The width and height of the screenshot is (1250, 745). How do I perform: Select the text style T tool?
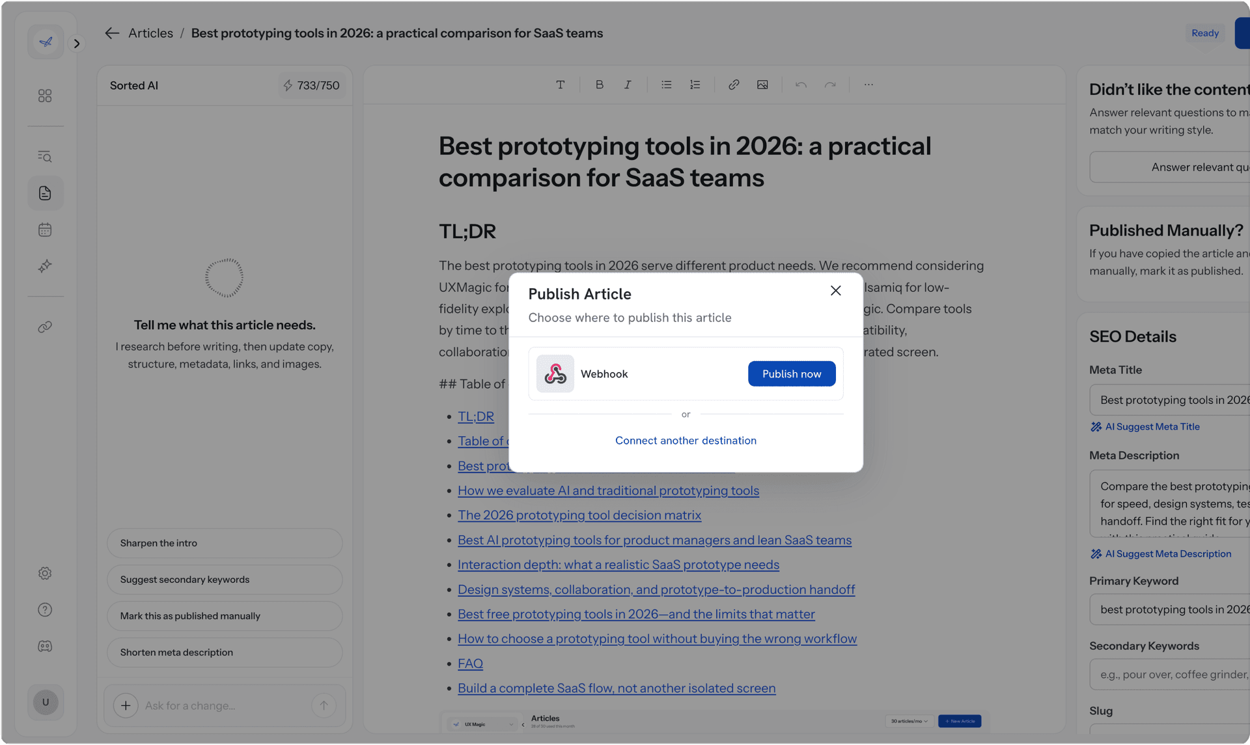tap(560, 85)
